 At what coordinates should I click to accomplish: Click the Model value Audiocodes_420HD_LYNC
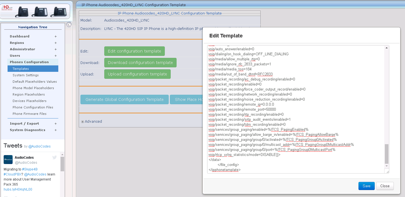(127, 20)
